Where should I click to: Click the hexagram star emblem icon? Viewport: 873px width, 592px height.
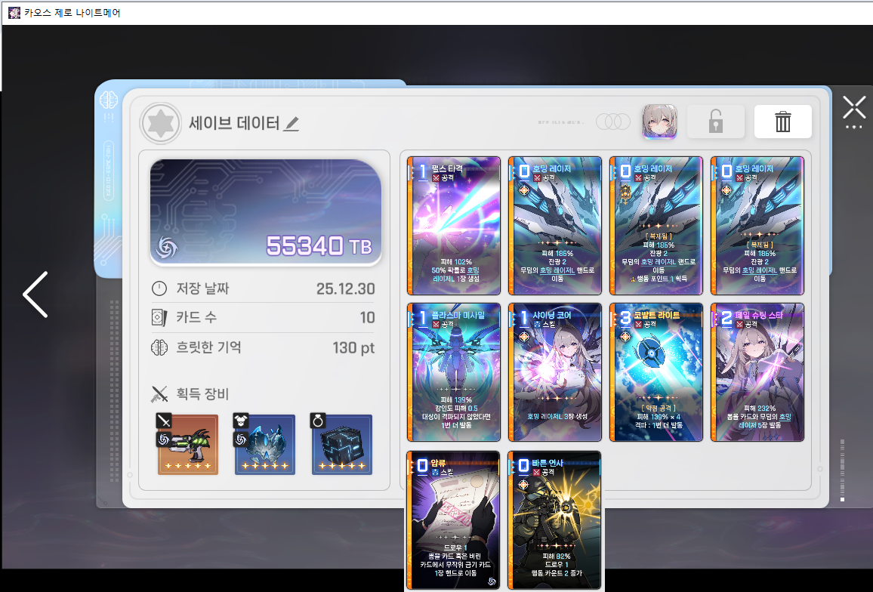click(x=161, y=123)
